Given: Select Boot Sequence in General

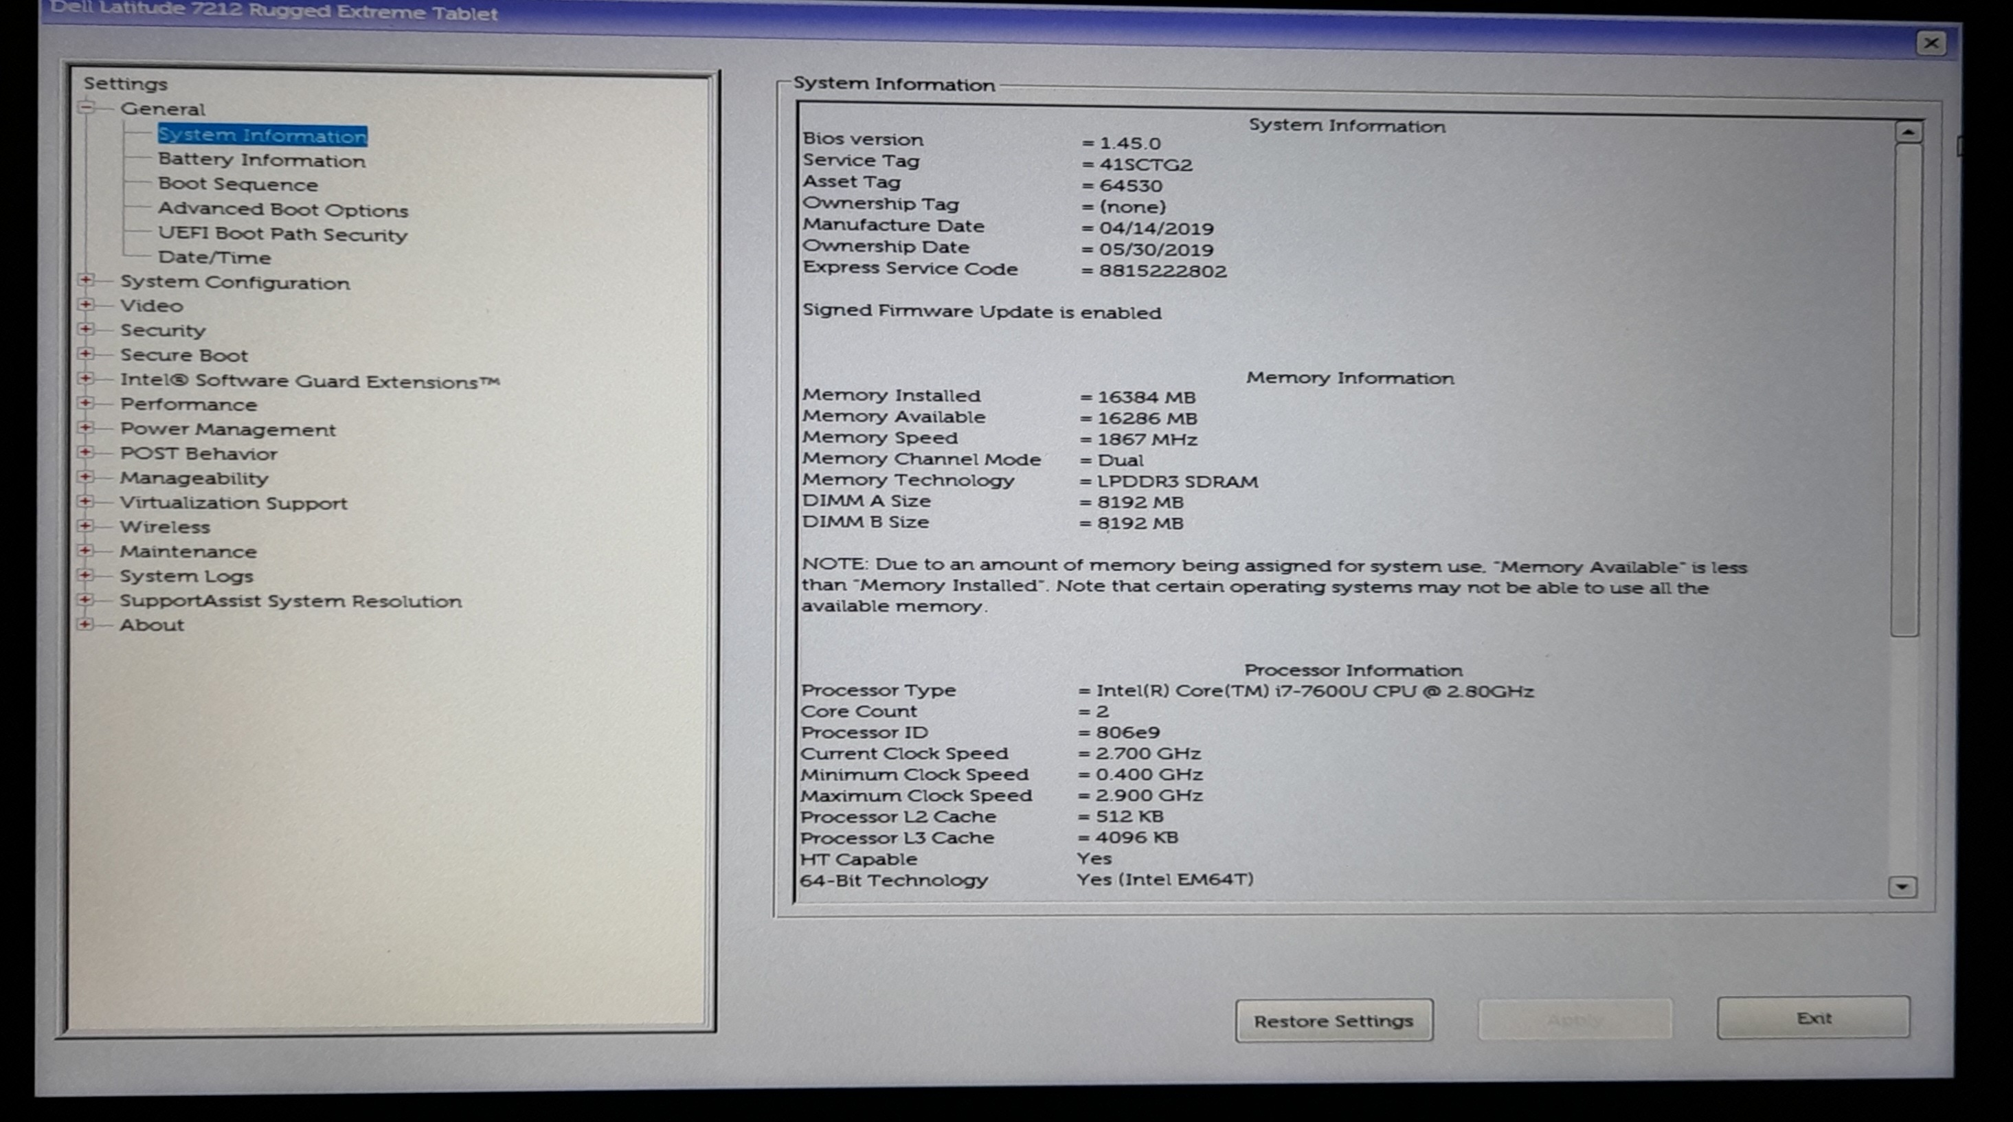Looking at the screenshot, I should 238,184.
